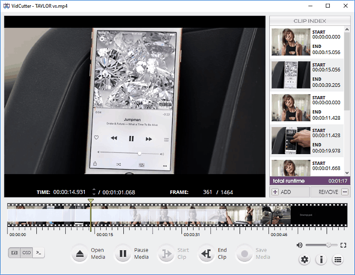Maximize the VidCutter window

click(x=327, y=6)
